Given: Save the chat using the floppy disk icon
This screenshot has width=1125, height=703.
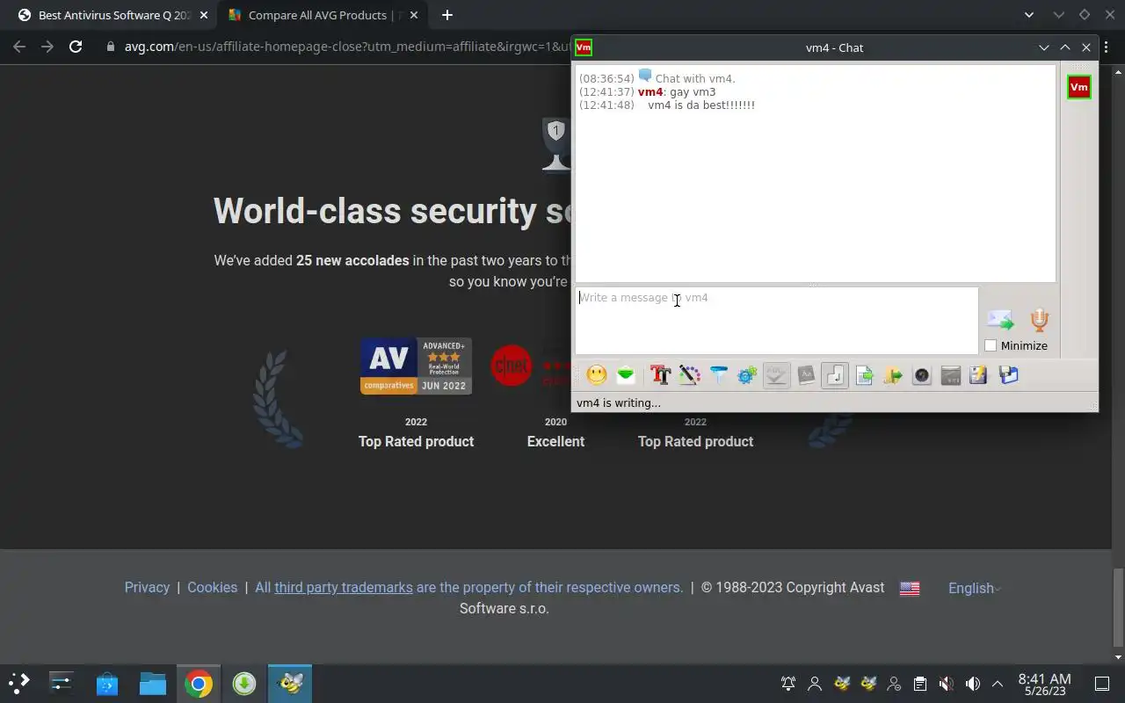Looking at the screenshot, I should tap(1008, 375).
